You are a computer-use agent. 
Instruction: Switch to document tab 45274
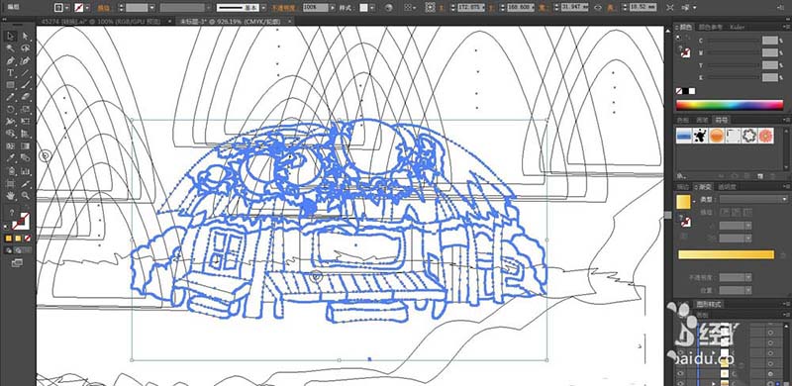point(101,21)
